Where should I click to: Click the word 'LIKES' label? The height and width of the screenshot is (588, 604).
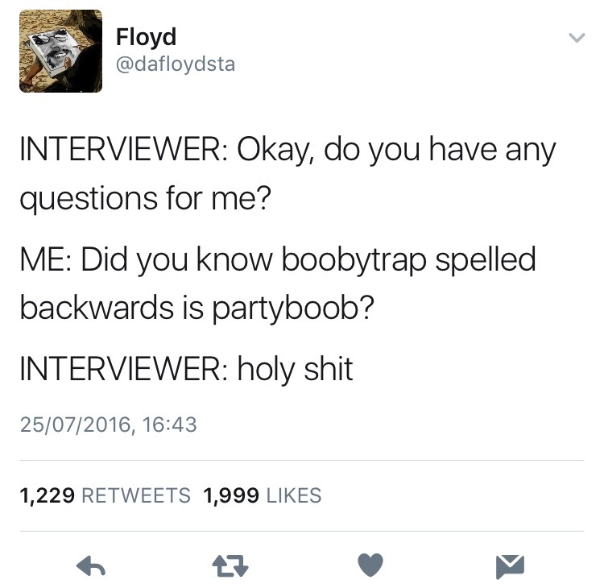[x=293, y=495]
